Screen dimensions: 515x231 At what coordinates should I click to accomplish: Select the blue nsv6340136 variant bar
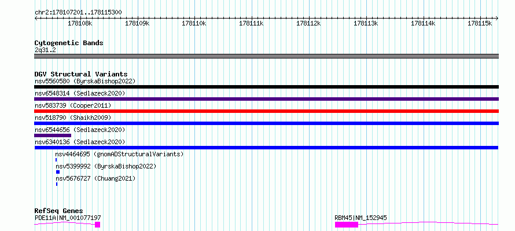266,148
